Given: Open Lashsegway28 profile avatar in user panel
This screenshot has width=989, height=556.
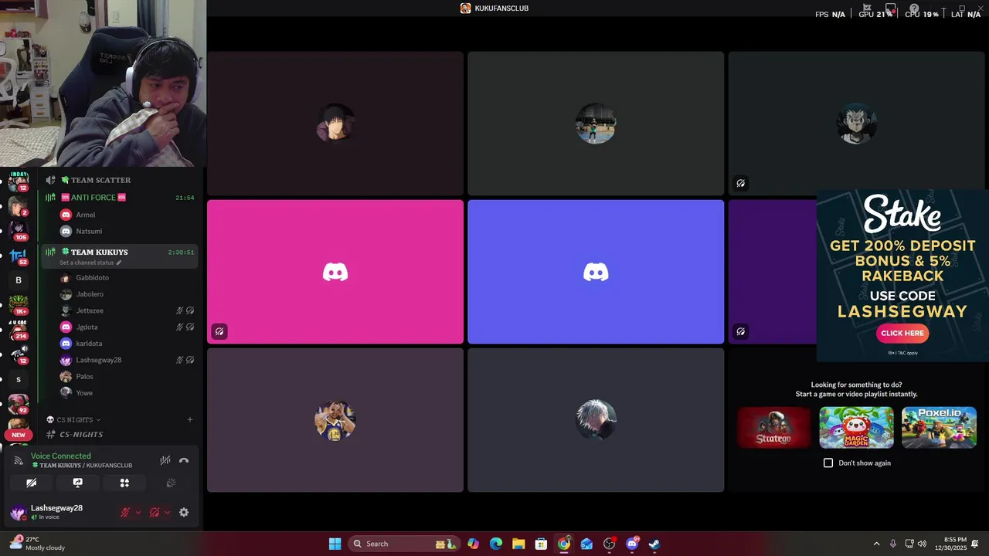Looking at the screenshot, I should pyautogui.click(x=18, y=512).
